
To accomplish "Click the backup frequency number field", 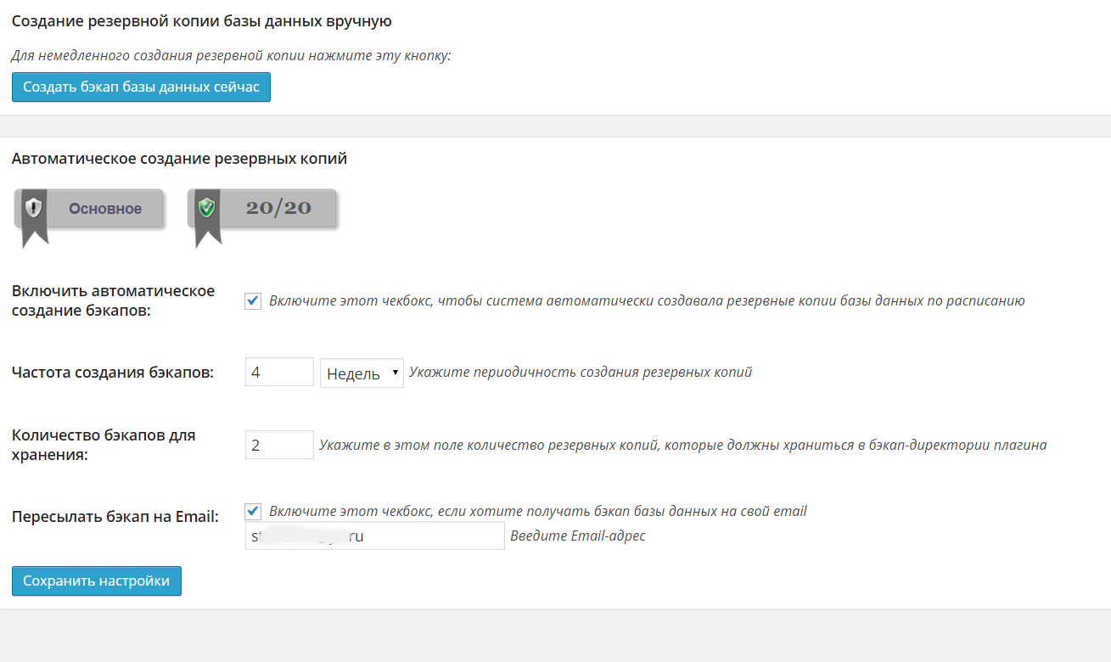I will pos(279,372).
